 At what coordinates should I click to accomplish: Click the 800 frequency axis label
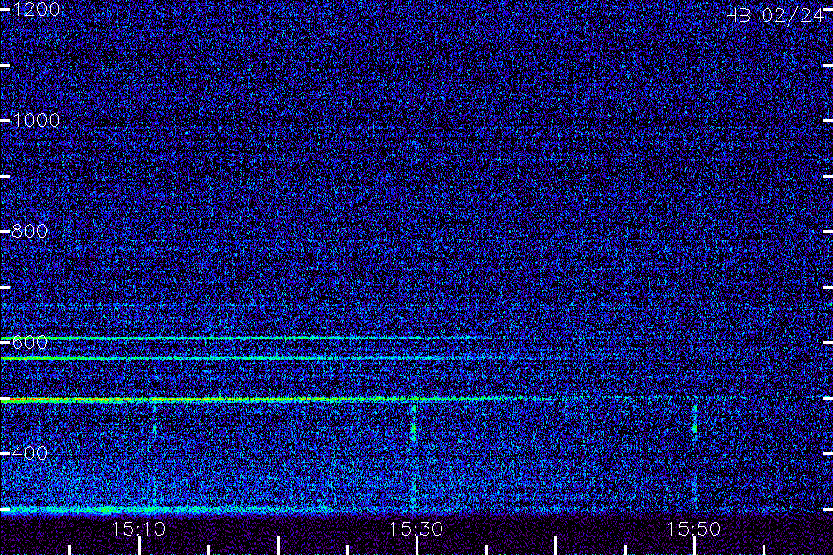click(x=30, y=231)
